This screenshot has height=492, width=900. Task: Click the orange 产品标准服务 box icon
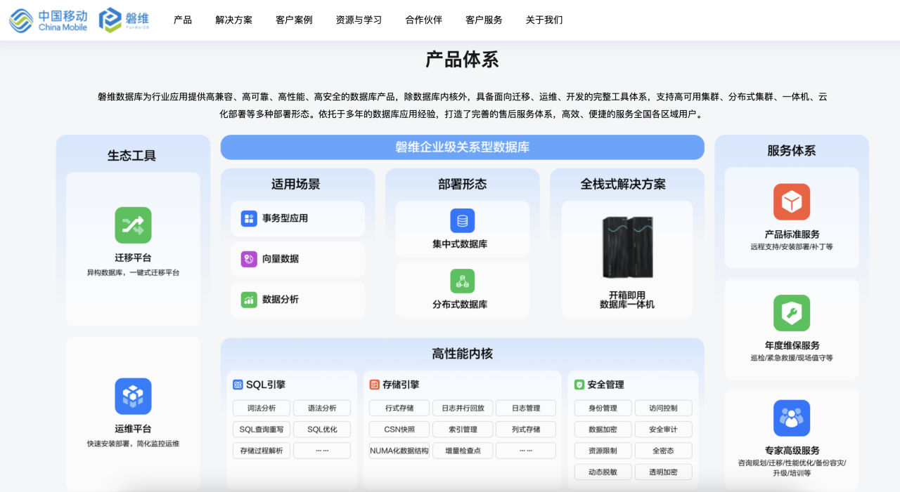pos(792,202)
